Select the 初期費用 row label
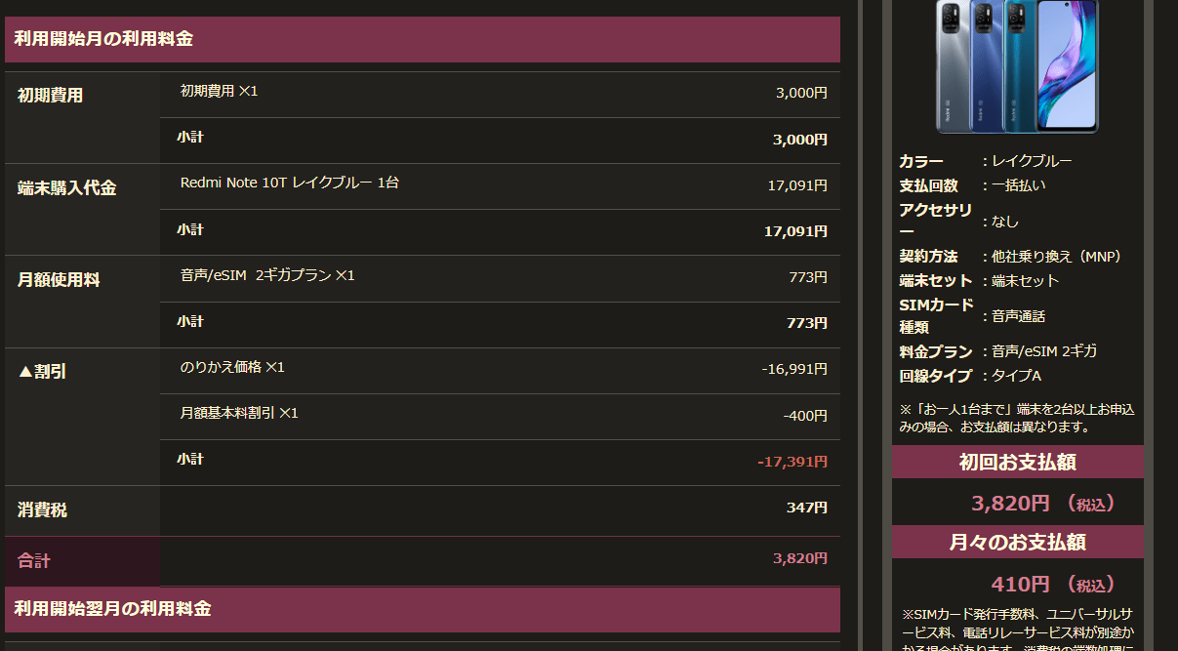Image resolution: width=1178 pixels, height=651 pixels. (51, 96)
